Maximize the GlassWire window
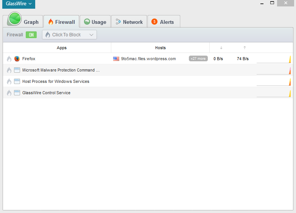Screen dimensions: 296x213 click(272, 3)
